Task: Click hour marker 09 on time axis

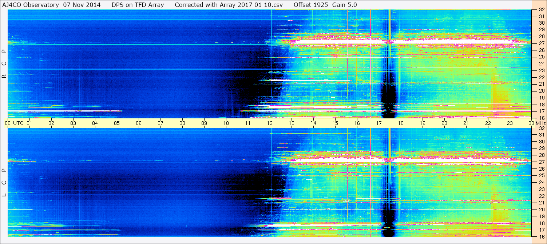Action: click(x=204, y=123)
